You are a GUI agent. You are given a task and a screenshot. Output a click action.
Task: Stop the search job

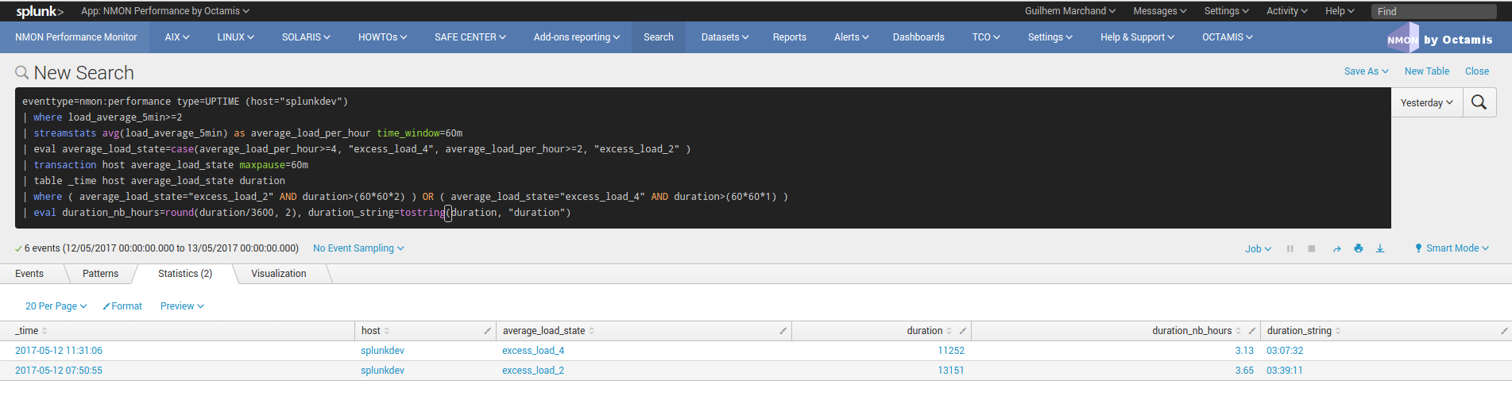pyautogui.click(x=1312, y=248)
